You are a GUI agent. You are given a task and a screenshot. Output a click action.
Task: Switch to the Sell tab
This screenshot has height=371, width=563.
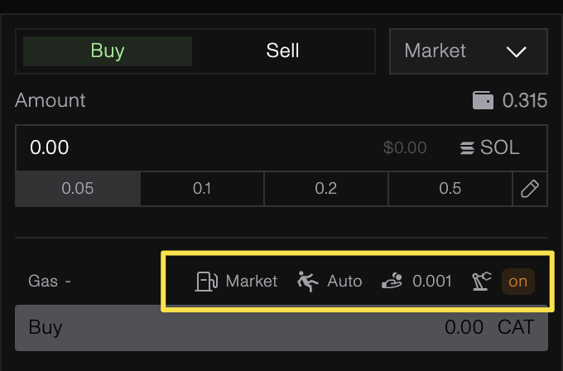tap(282, 51)
